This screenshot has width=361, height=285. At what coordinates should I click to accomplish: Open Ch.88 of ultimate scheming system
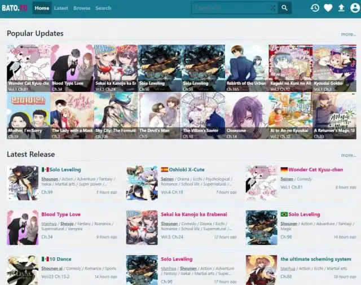point(286,277)
